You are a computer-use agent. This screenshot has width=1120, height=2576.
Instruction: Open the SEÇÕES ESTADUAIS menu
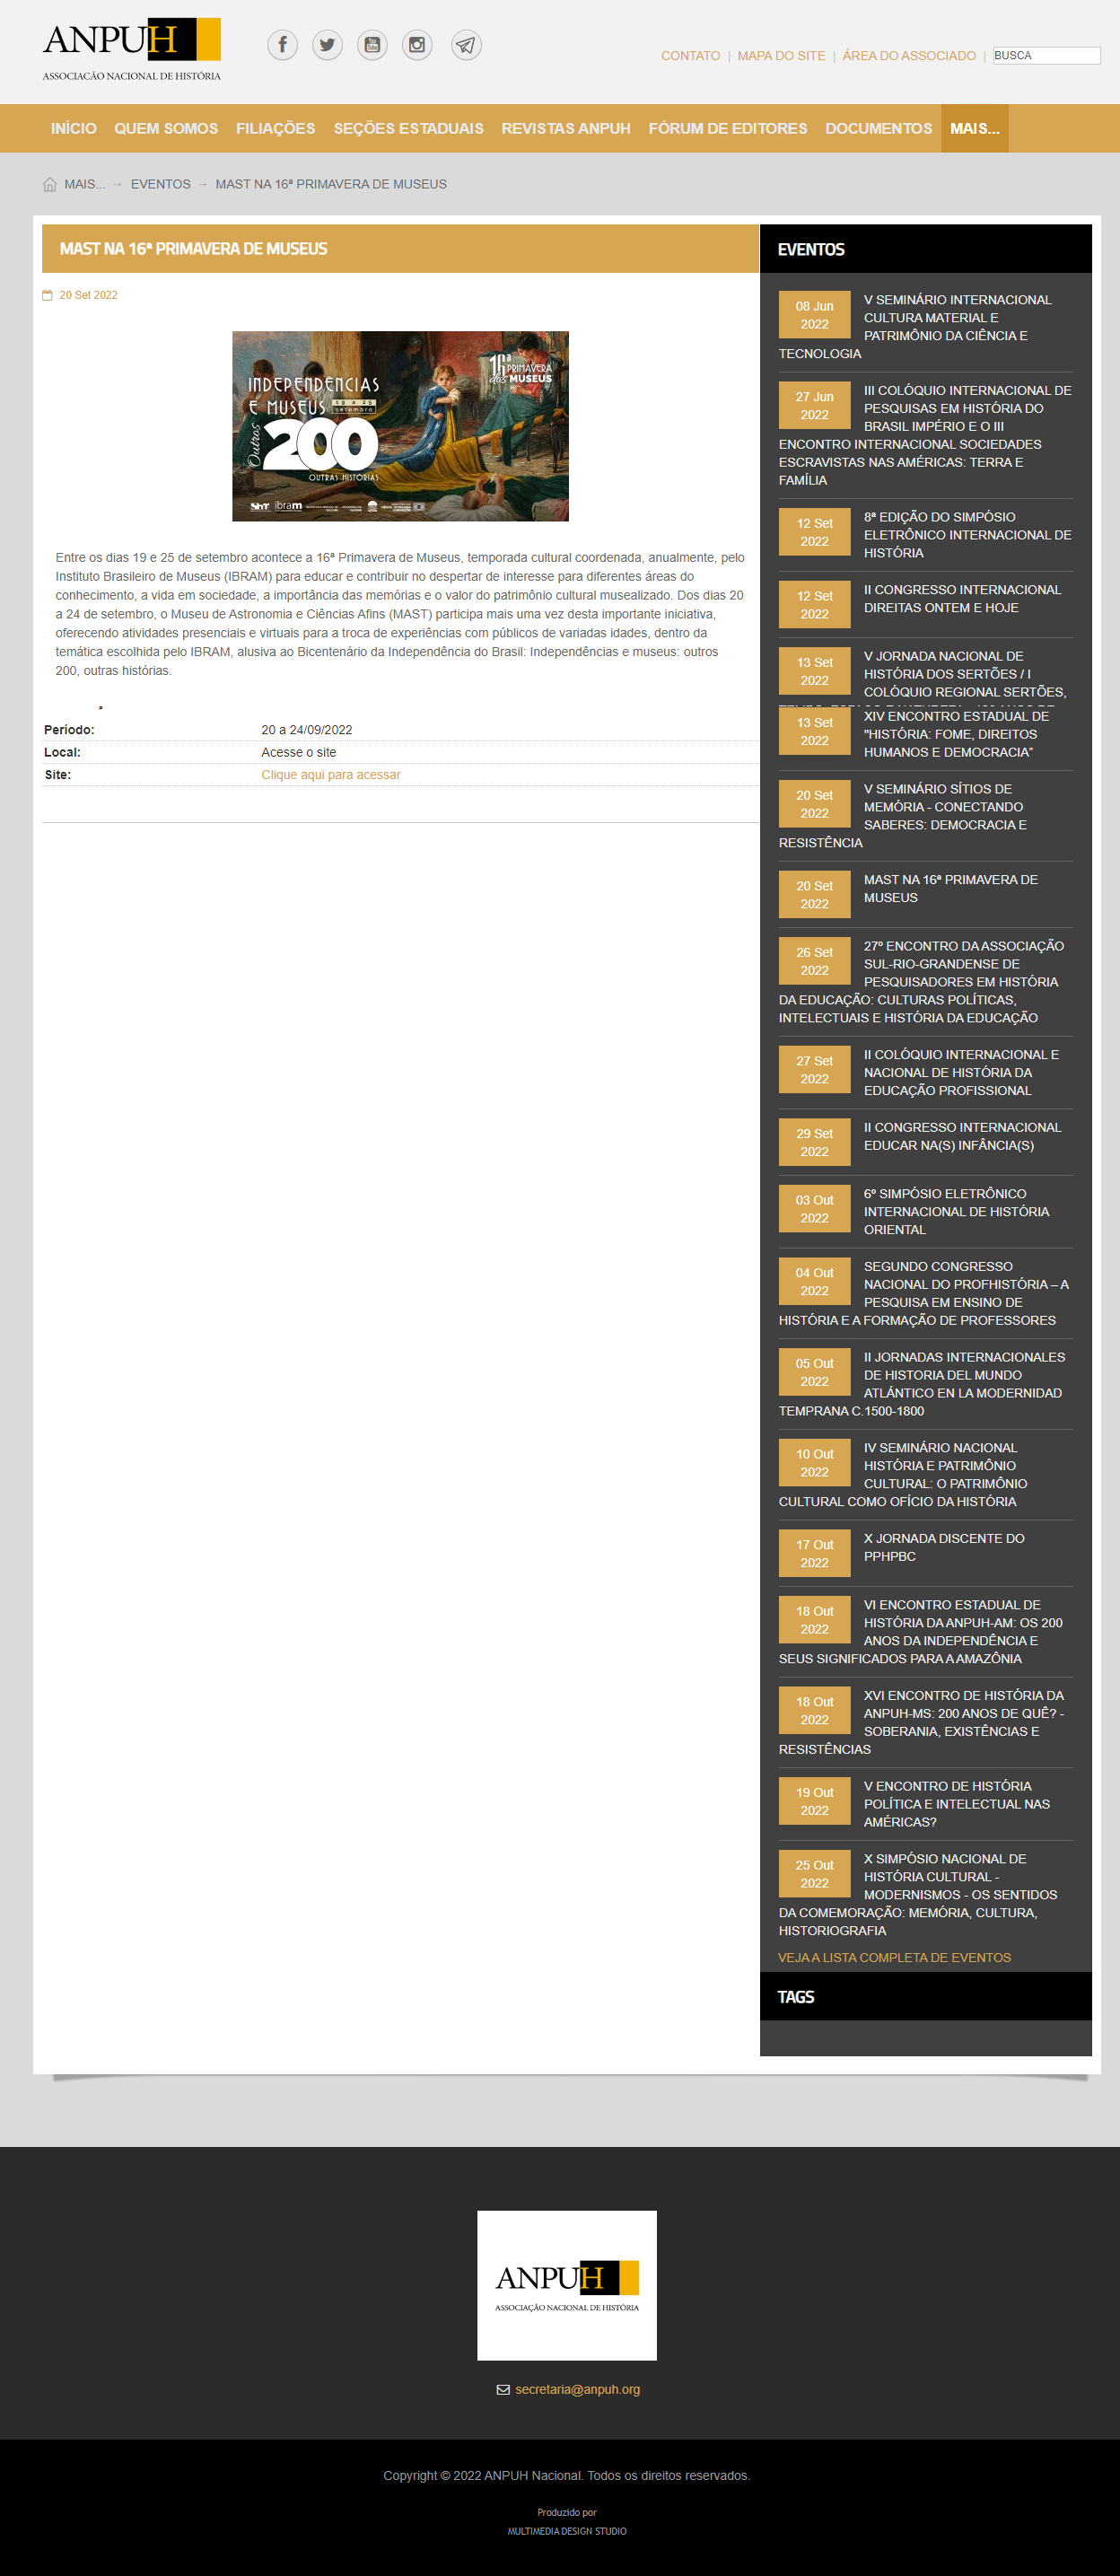pos(408,128)
